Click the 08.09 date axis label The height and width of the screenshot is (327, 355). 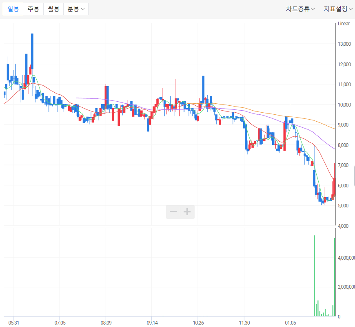click(x=106, y=323)
